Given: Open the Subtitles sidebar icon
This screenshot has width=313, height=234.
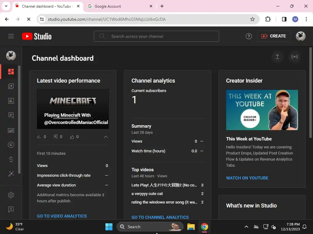Looking at the screenshot, I should coord(11,130).
